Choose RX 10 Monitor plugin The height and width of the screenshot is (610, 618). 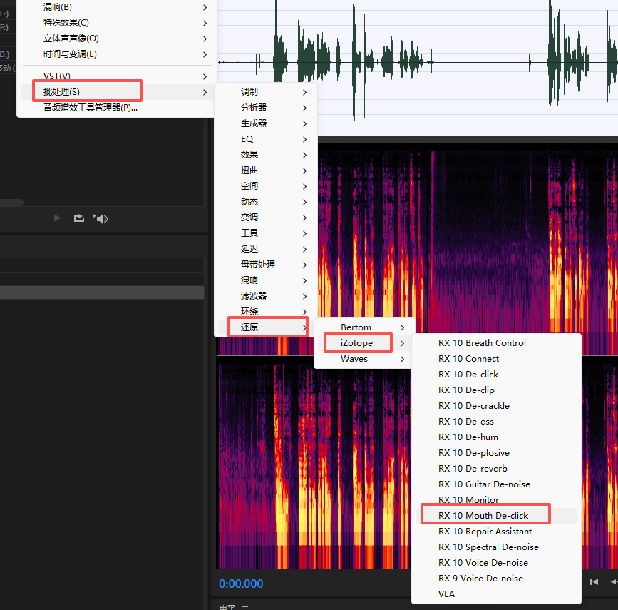(496, 500)
